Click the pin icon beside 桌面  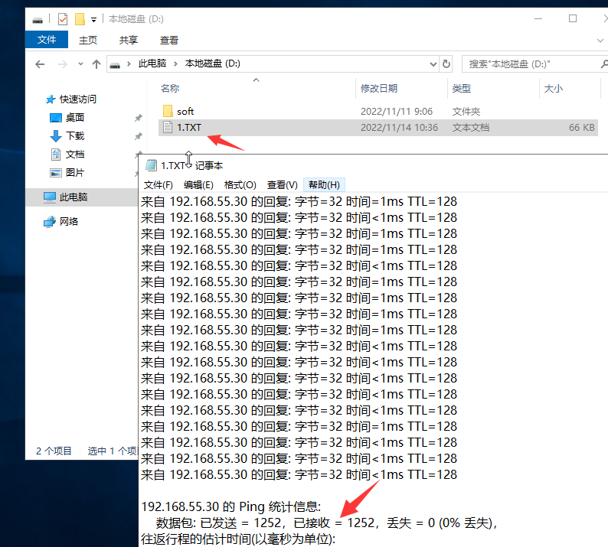(x=138, y=118)
